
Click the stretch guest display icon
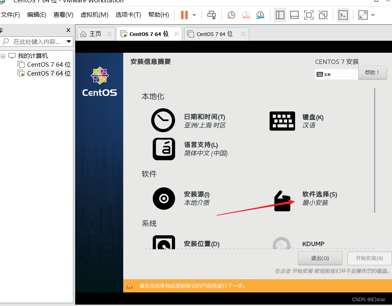[x=363, y=15]
